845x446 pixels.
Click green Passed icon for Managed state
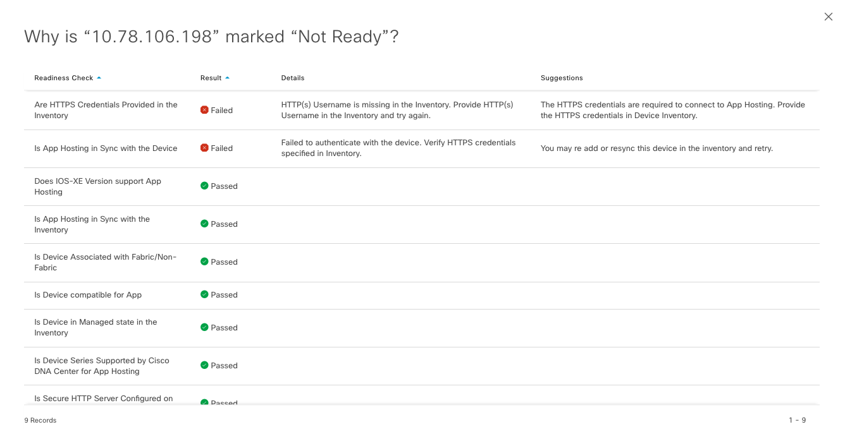click(x=204, y=327)
